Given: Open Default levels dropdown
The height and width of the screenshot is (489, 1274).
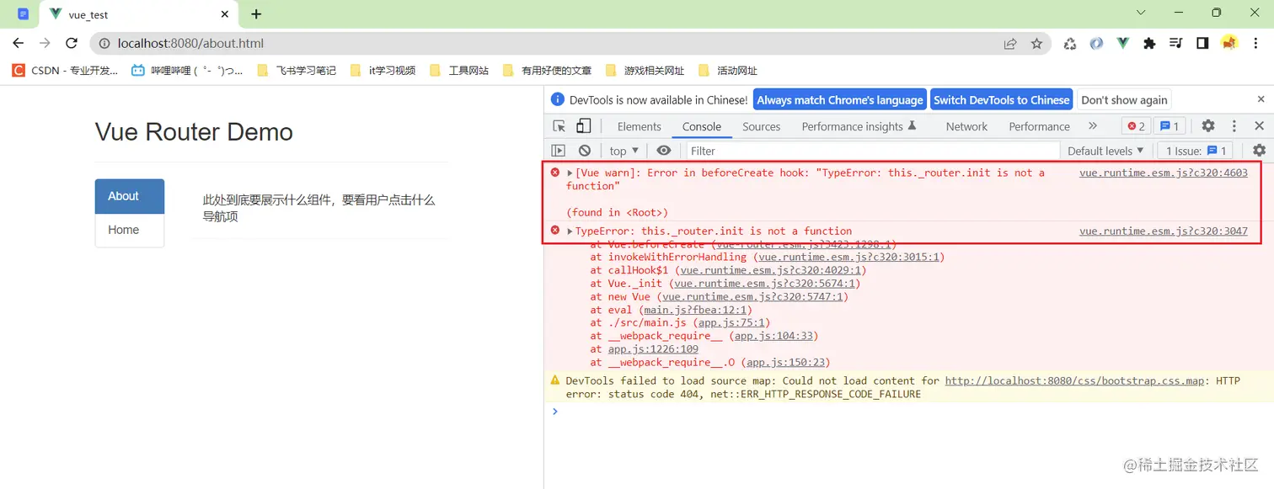Looking at the screenshot, I should 1105,151.
